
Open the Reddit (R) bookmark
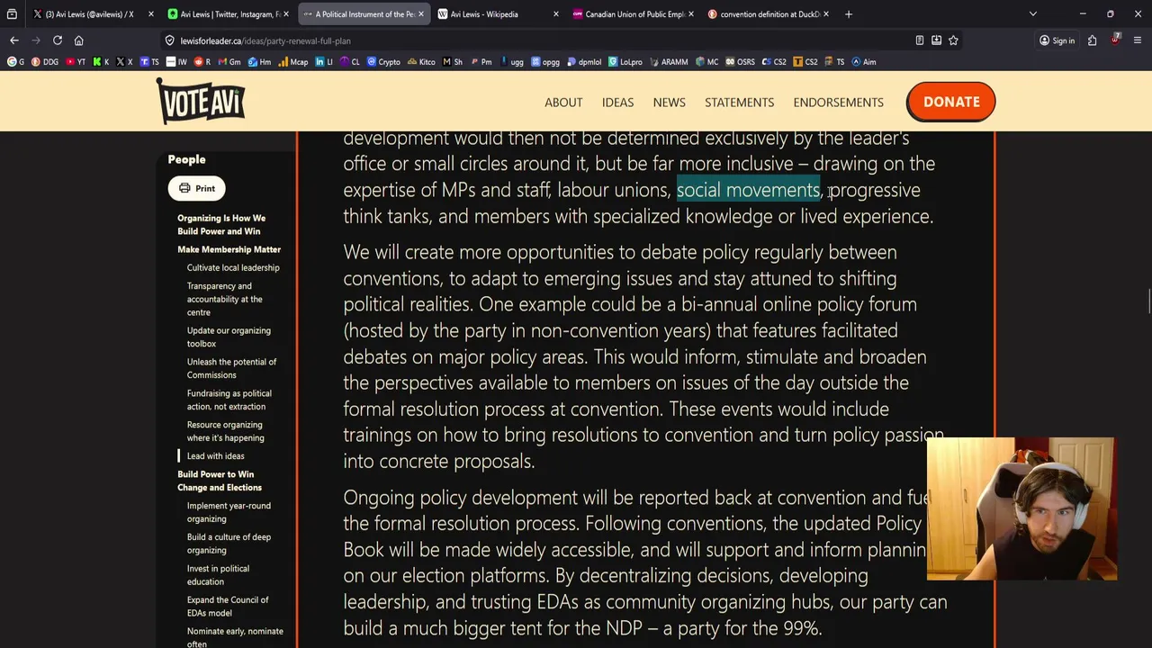(202, 62)
